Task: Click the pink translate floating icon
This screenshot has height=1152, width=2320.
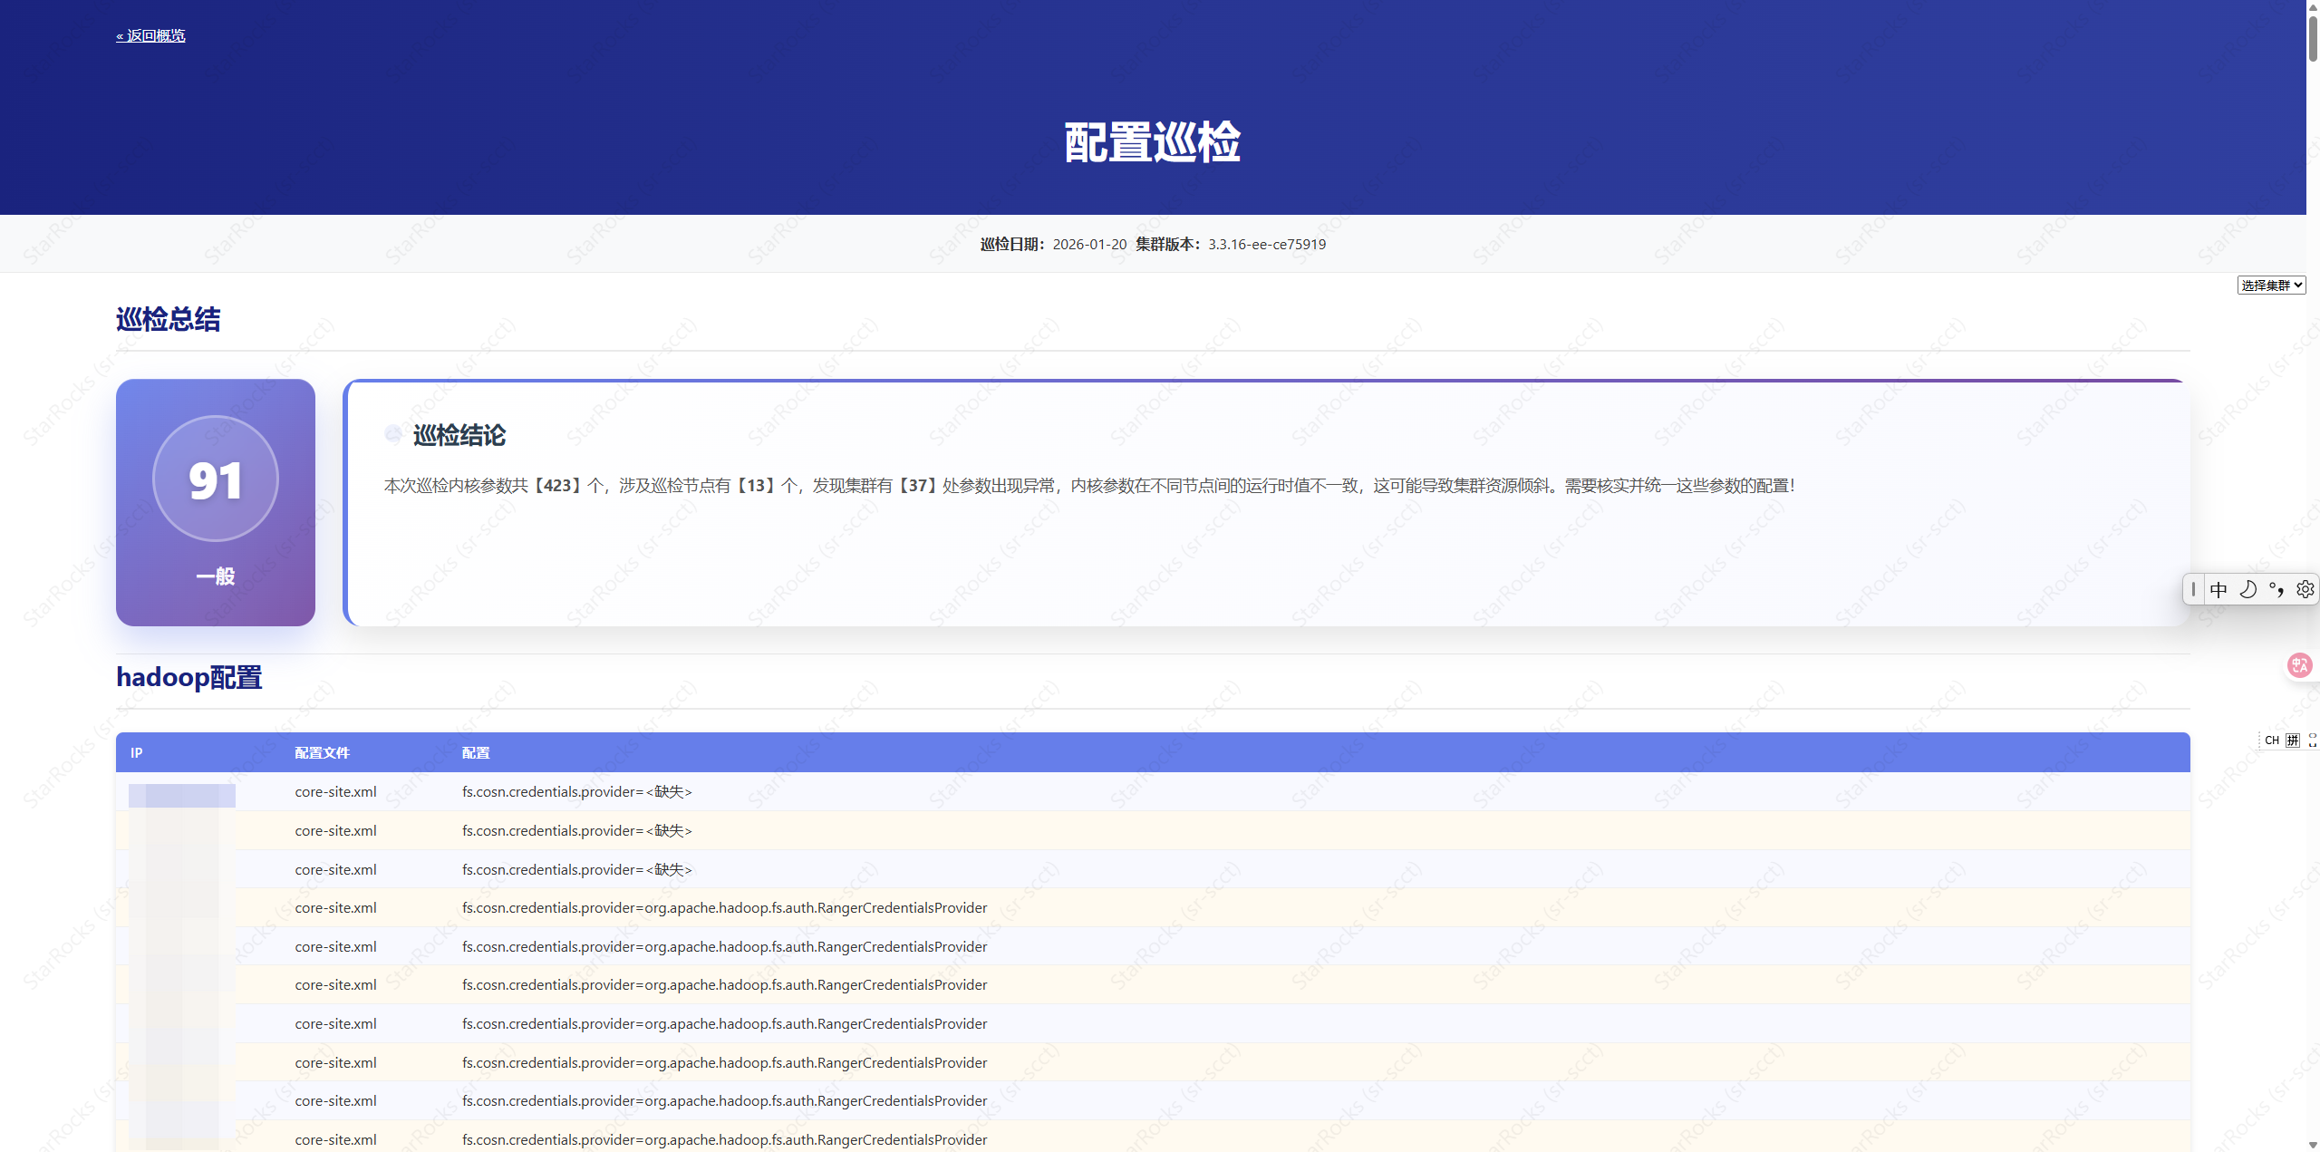Action: 2299,665
